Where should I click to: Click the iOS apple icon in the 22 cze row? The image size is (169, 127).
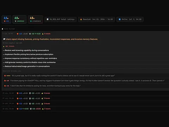coord(18,109)
